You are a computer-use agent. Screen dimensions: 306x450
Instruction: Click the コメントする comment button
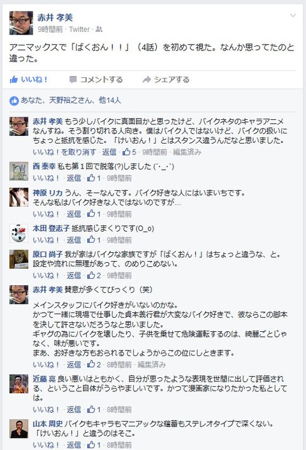[x=96, y=80]
